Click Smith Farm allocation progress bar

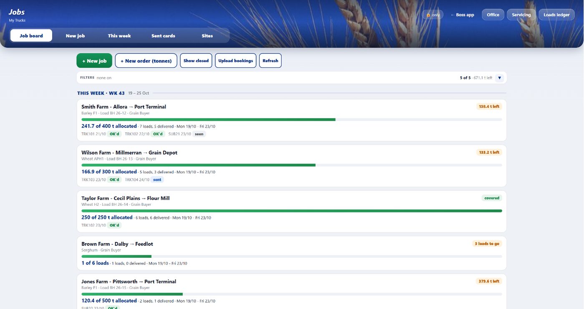[x=292, y=120]
